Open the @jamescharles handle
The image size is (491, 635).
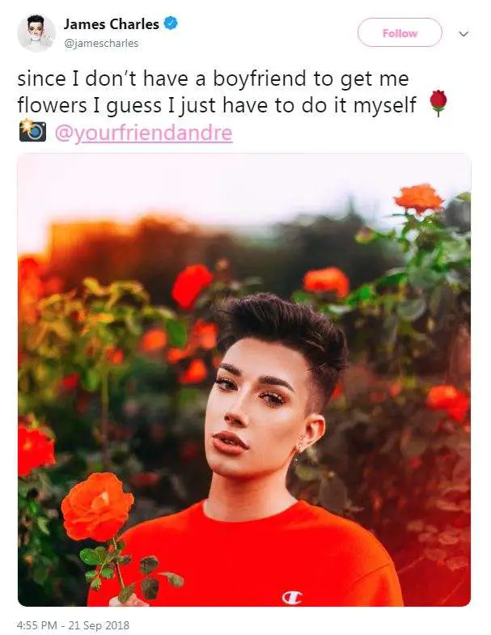pyautogui.click(x=101, y=44)
